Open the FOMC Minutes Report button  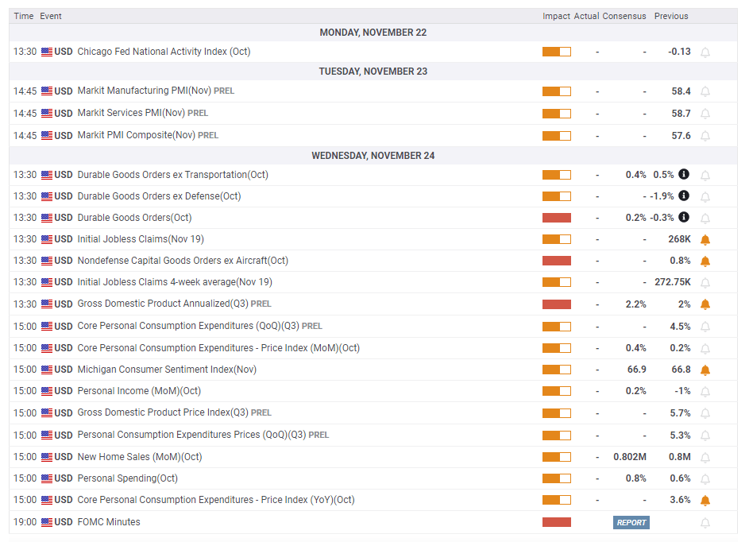tap(631, 522)
